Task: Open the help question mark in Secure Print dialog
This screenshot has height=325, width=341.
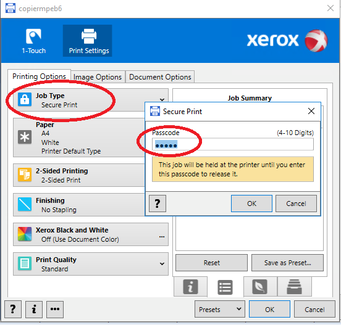Action: click(158, 204)
